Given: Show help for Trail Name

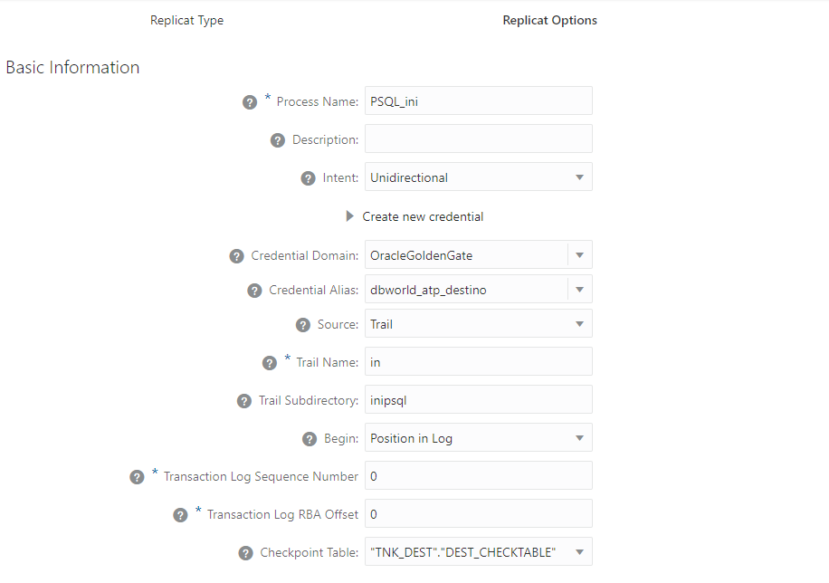Looking at the screenshot, I should point(270,363).
